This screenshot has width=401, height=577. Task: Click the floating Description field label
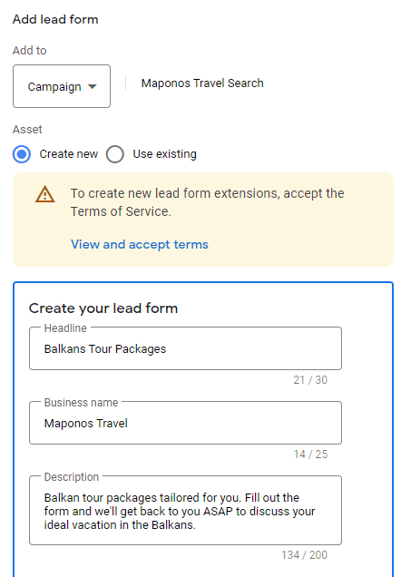point(72,477)
